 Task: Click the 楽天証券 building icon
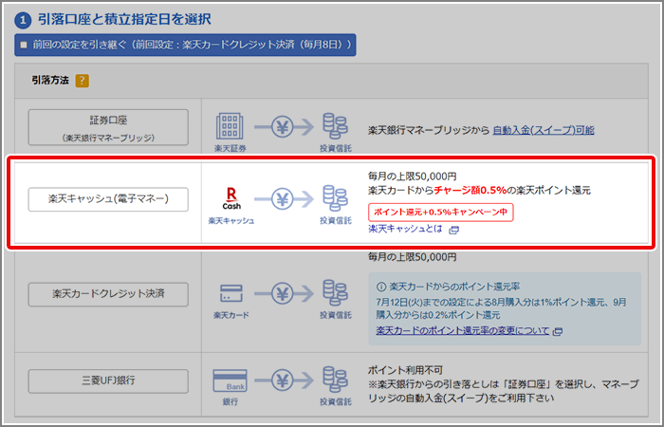(x=230, y=126)
